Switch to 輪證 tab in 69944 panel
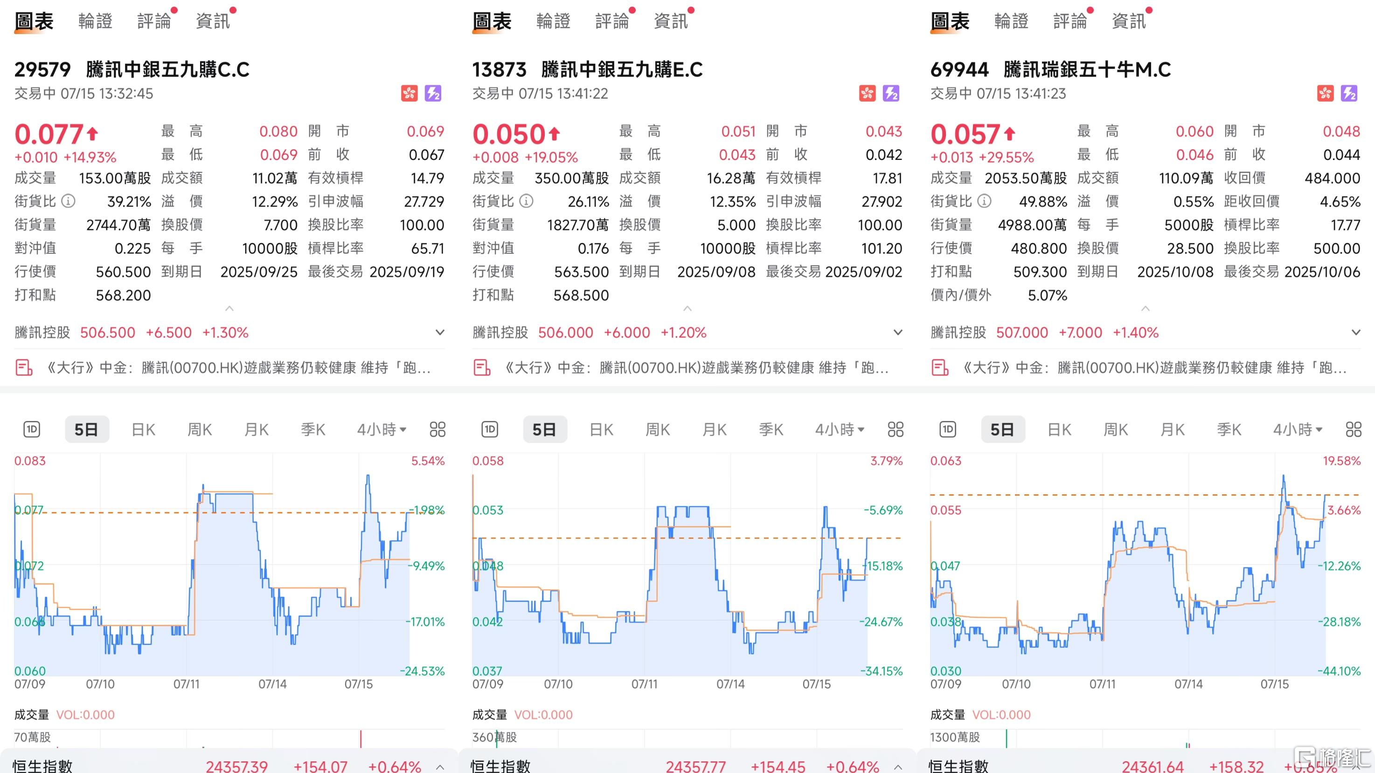Viewport: 1375px width, 773px height. (1012, 21)
